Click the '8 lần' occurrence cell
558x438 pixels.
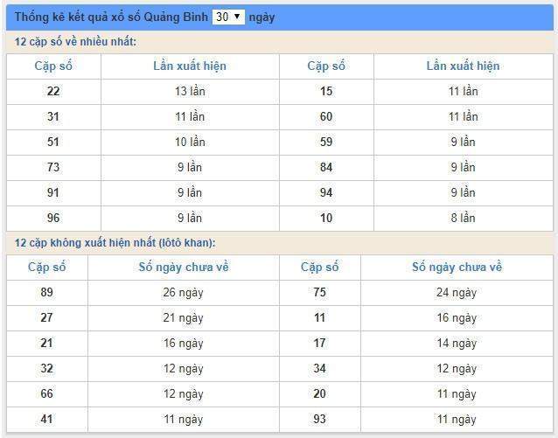(x=463, y=218)
